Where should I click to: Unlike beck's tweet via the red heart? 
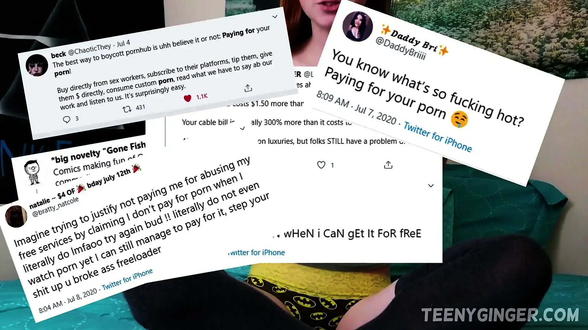point(187,98)
